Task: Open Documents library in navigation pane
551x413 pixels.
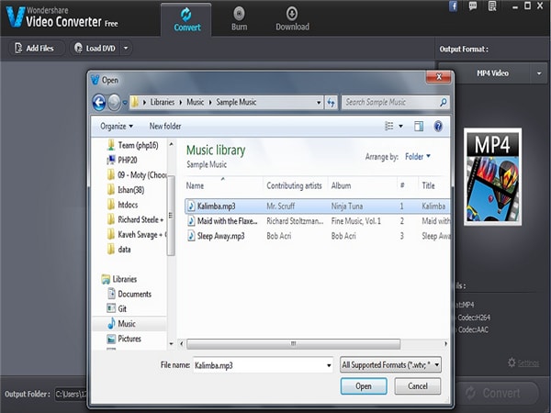Action: (129, 294)
